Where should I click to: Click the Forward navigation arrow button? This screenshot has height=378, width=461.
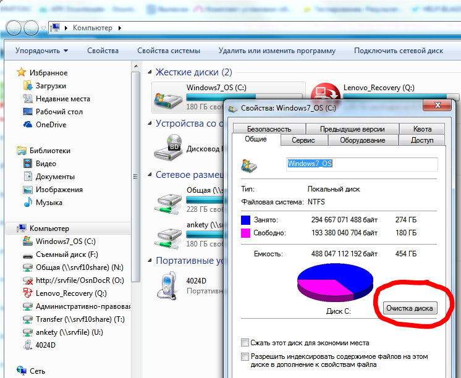(31, 28)
